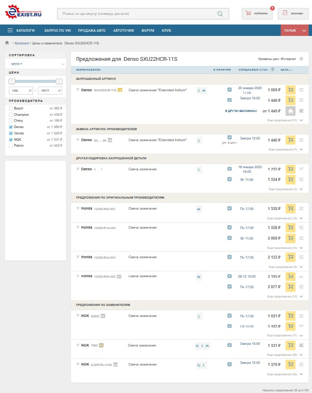The image size is (312, 393).
Task: Open Продажа авто menu item
Action: [92, 30]
